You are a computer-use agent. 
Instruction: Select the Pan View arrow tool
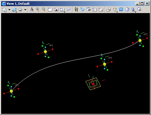(69, 9)
